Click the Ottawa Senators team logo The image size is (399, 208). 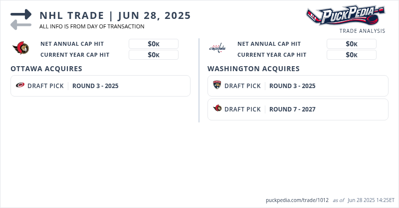21,49
